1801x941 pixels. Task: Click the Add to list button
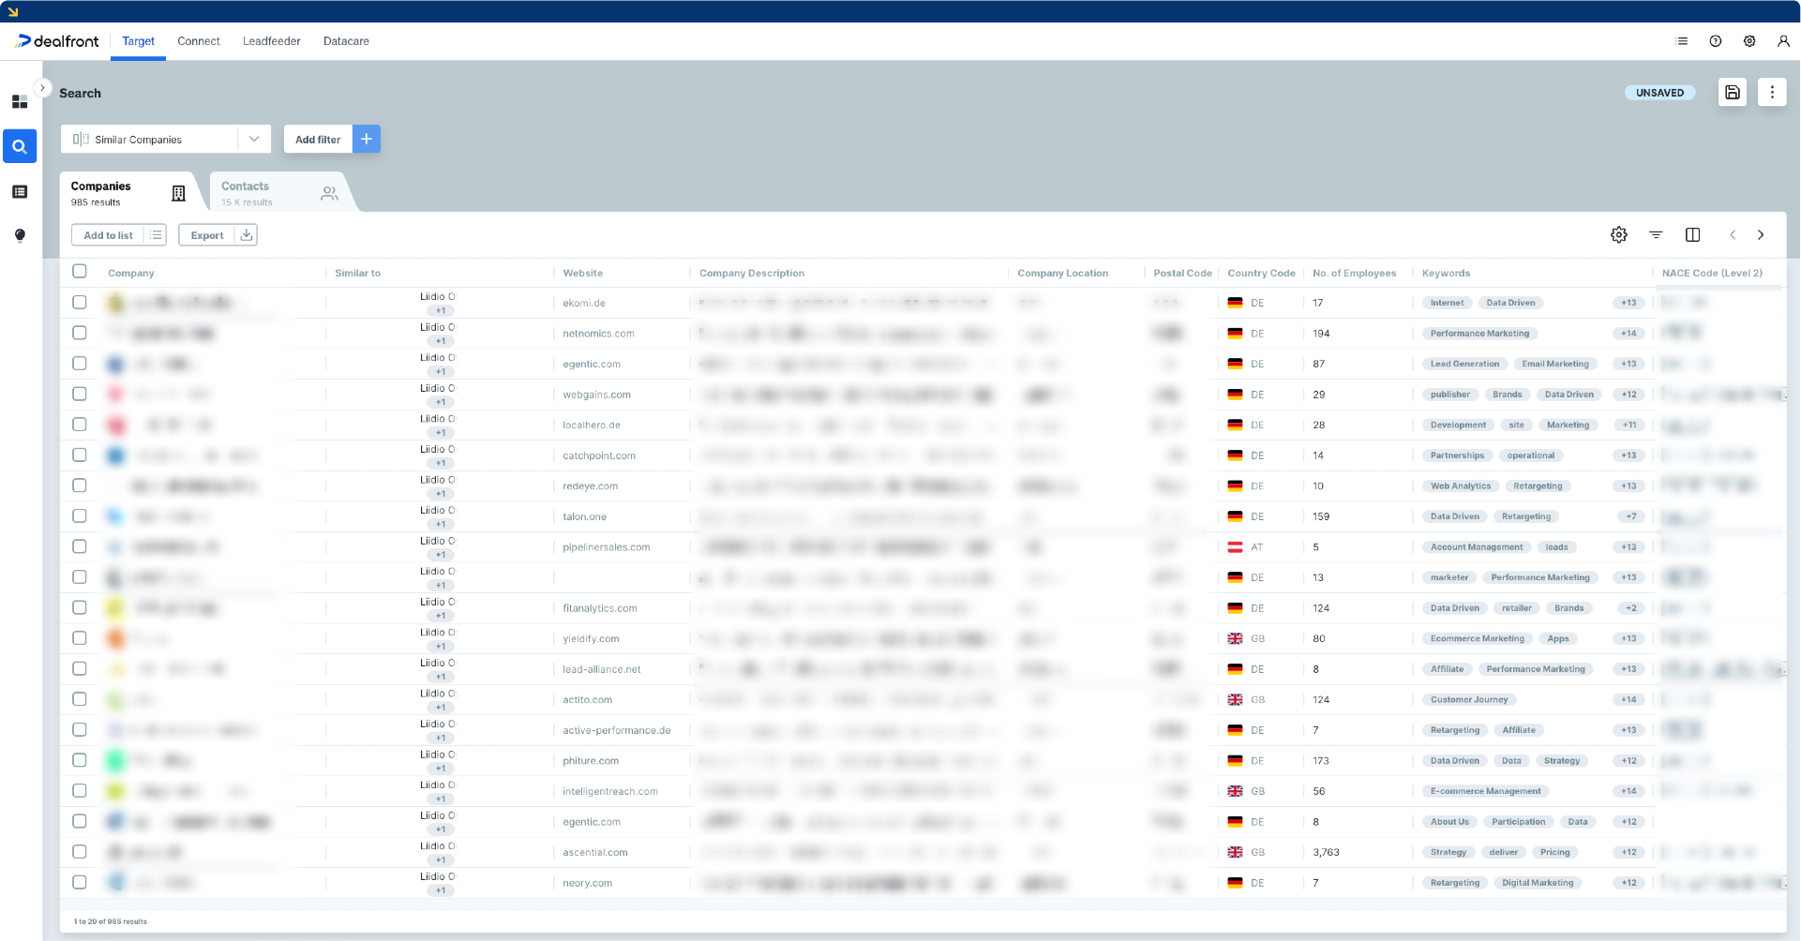108,235
